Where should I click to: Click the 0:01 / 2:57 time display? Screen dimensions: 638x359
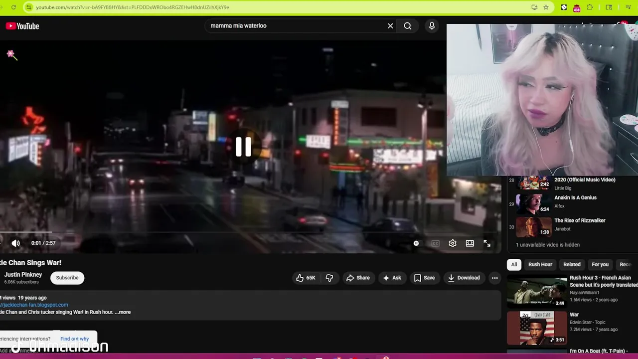[x=43, y=243]
